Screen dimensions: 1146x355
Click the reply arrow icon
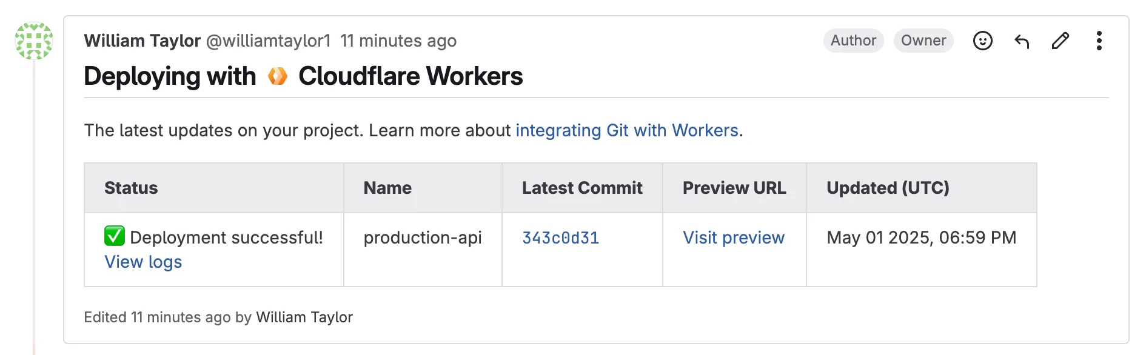1022,41
